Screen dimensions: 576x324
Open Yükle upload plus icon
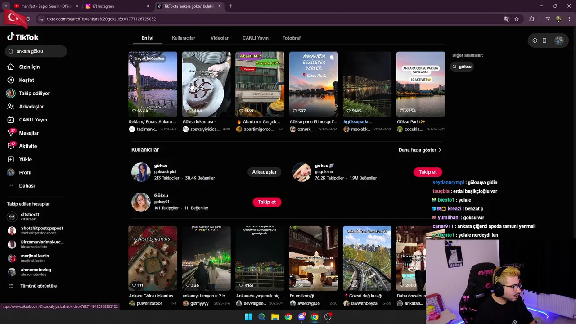(x=11, y=159)
